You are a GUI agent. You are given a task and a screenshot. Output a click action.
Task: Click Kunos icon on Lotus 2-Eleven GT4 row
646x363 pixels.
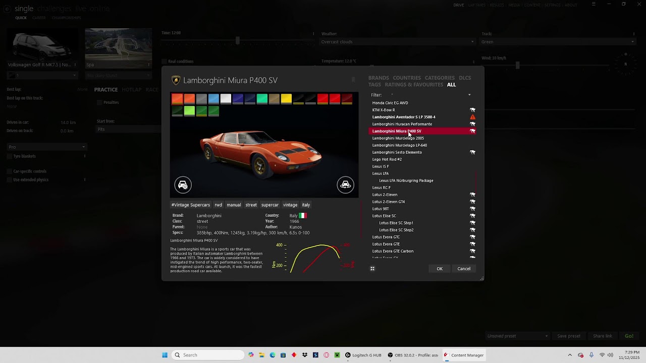[x=472, y=202]
